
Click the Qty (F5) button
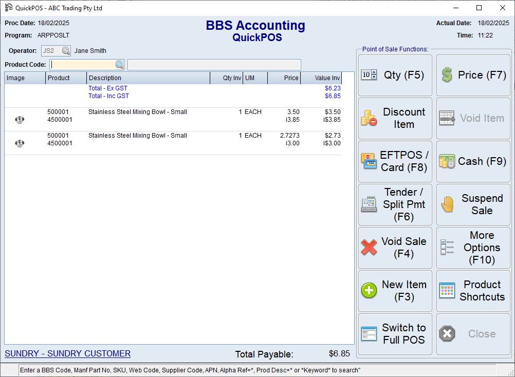(395, 75)
